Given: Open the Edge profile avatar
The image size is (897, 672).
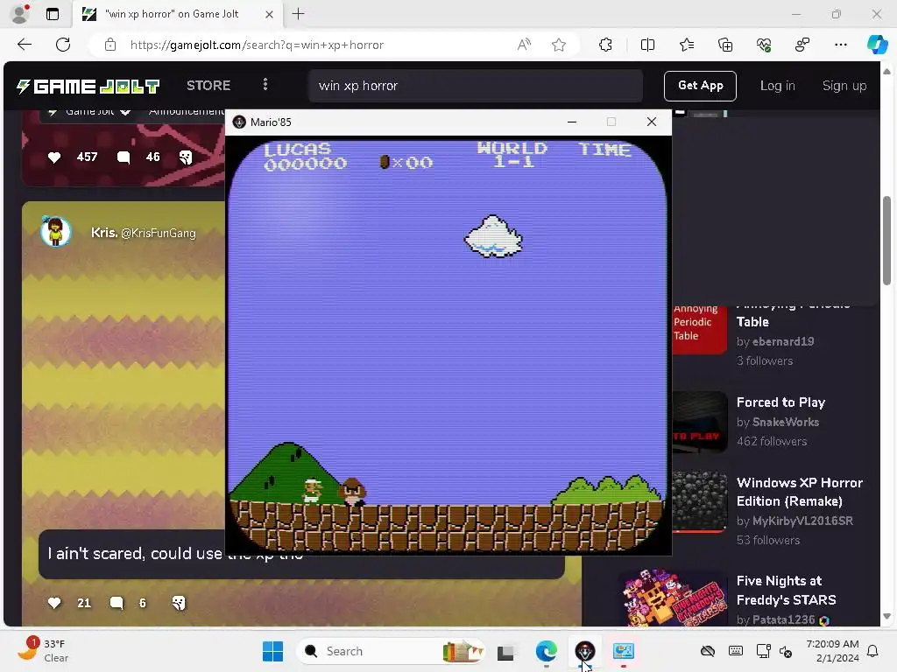Looking at the screenshot, I should [20, 14].
